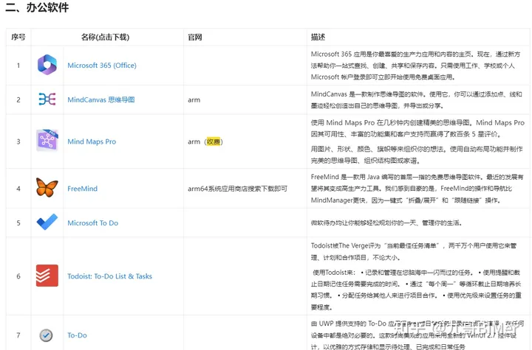Click the FreeMind butterfly icon
Screen dimensions: 532x350
click(x=47, y=187)
